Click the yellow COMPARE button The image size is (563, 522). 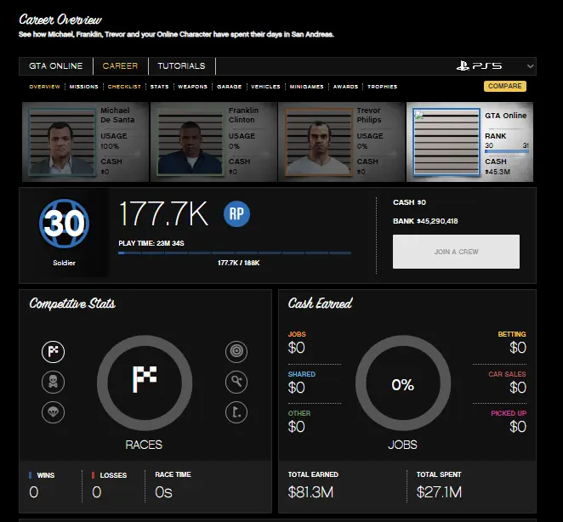(505, 86)
